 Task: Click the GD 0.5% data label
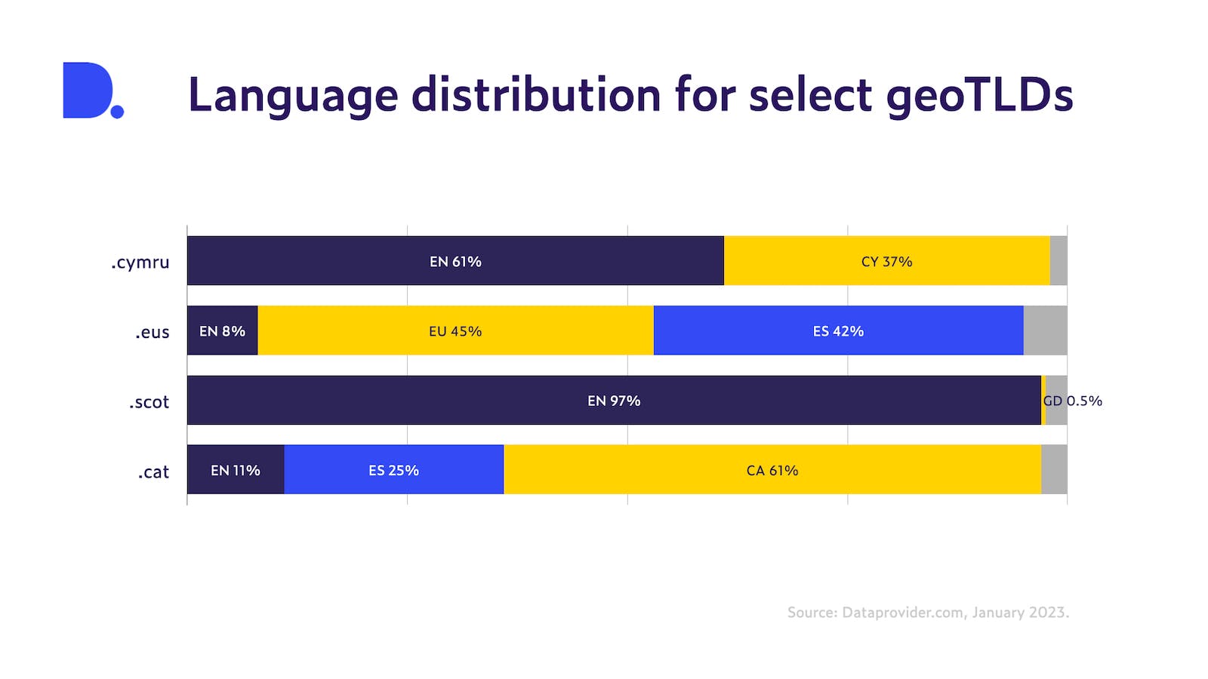pos(1073,401)
